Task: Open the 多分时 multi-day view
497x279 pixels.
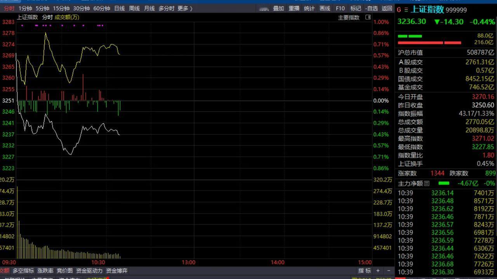Action: 166,8
